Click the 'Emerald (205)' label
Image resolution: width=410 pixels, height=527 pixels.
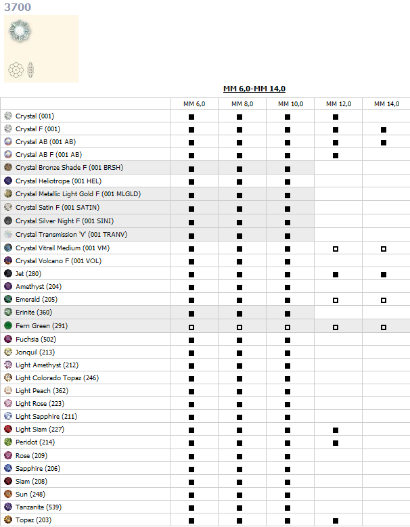tap(37, 299)
